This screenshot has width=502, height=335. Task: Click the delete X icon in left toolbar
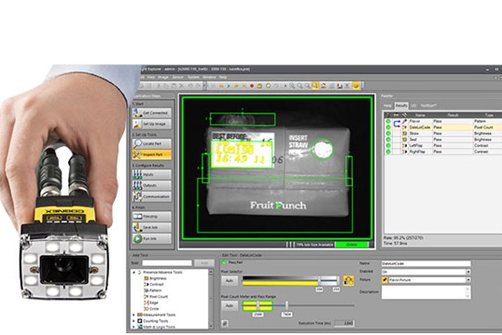(181, 86)
